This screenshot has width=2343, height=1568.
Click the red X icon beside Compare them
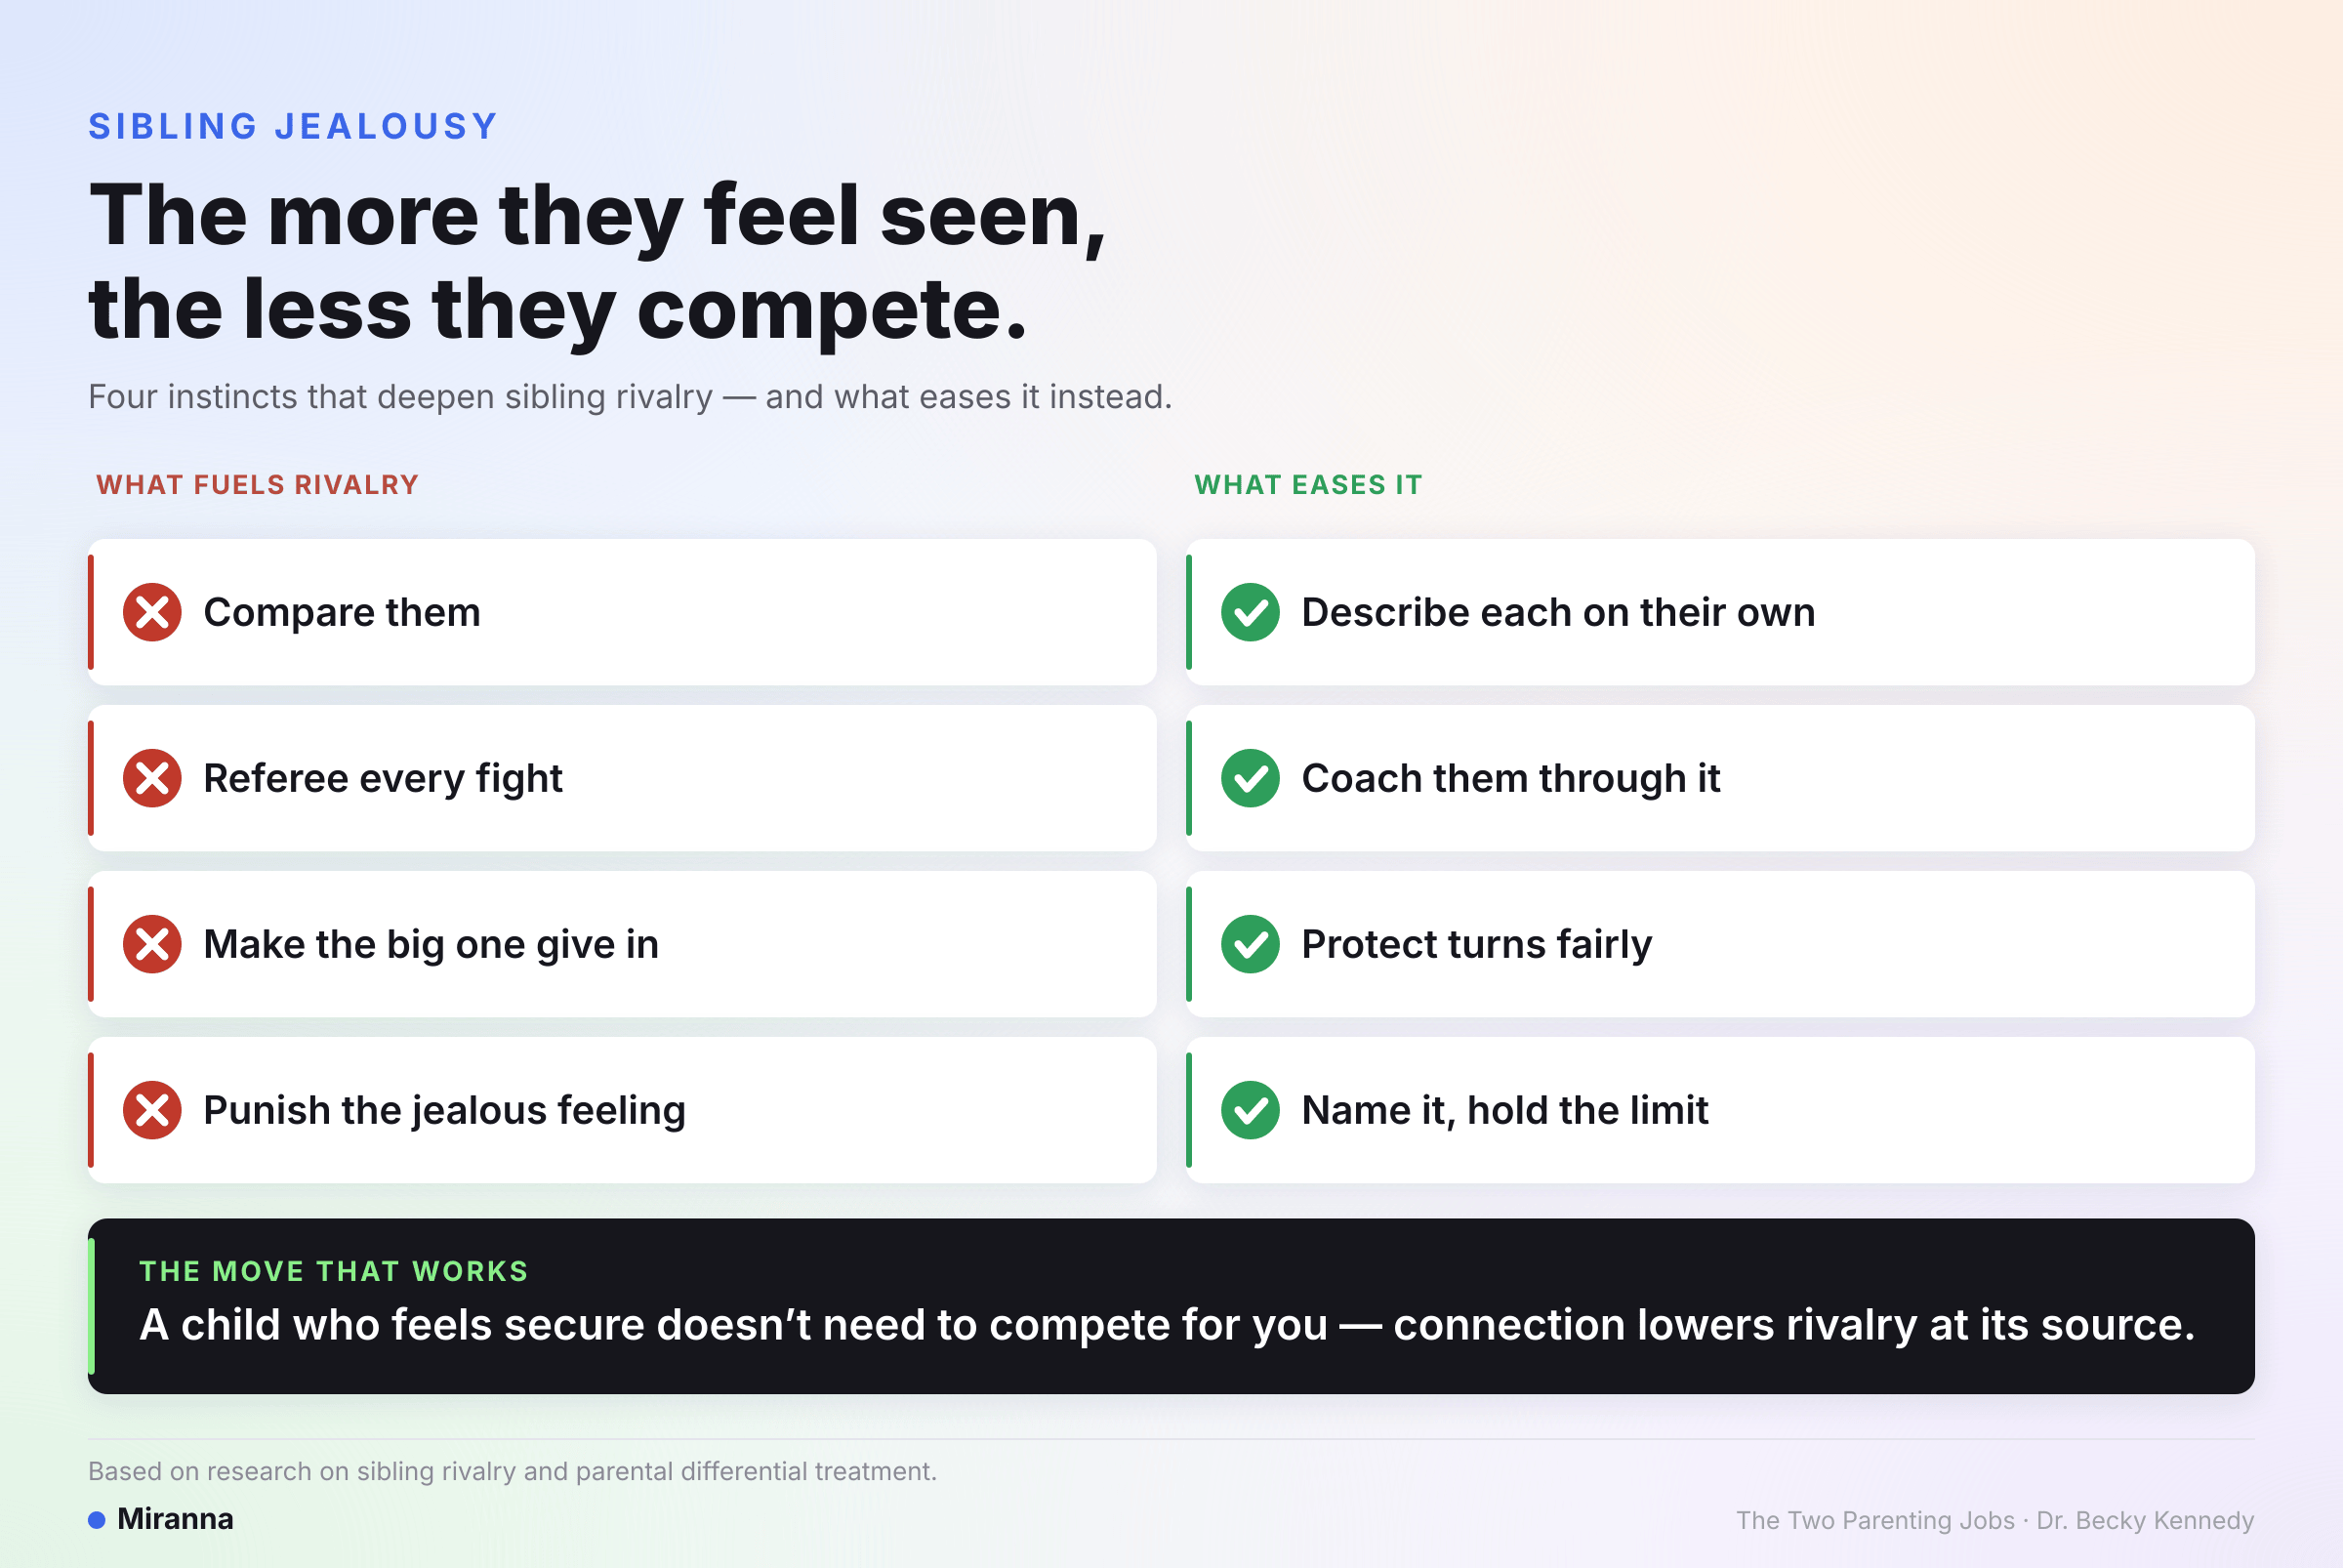tap(152, 612)
